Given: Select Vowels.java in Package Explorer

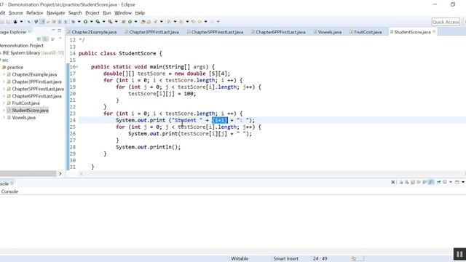Looking at the screenshot, I should [x=24, y=117].
